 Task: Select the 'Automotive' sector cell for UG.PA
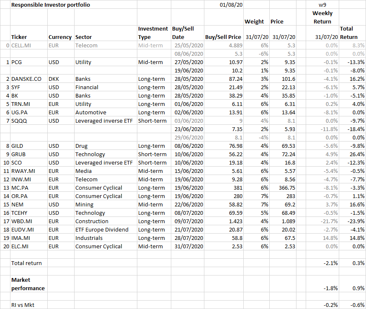(x=90, y=112)
